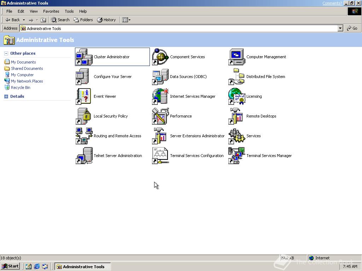Click the Start button
This screenshot has width=362, height=271.
click(10, 266)
